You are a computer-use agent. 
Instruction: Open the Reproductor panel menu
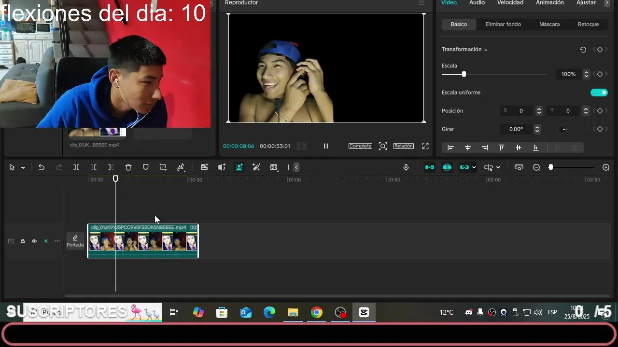tap(421, 3)
